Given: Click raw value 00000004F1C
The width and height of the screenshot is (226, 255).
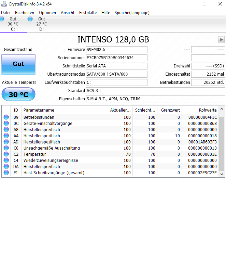Looking at the screenshot, I should click(x=203, y=117).
